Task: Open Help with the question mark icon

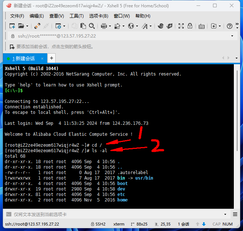Action: 229,26
